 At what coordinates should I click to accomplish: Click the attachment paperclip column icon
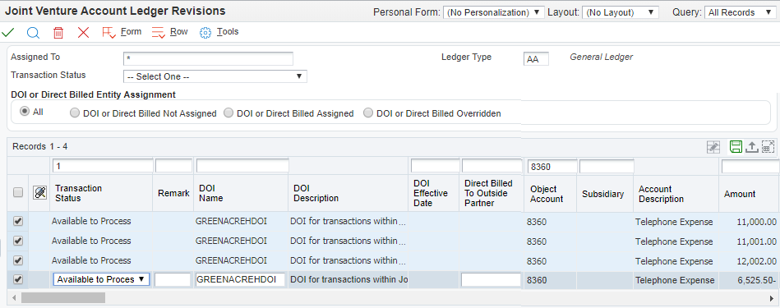point(39,193)
